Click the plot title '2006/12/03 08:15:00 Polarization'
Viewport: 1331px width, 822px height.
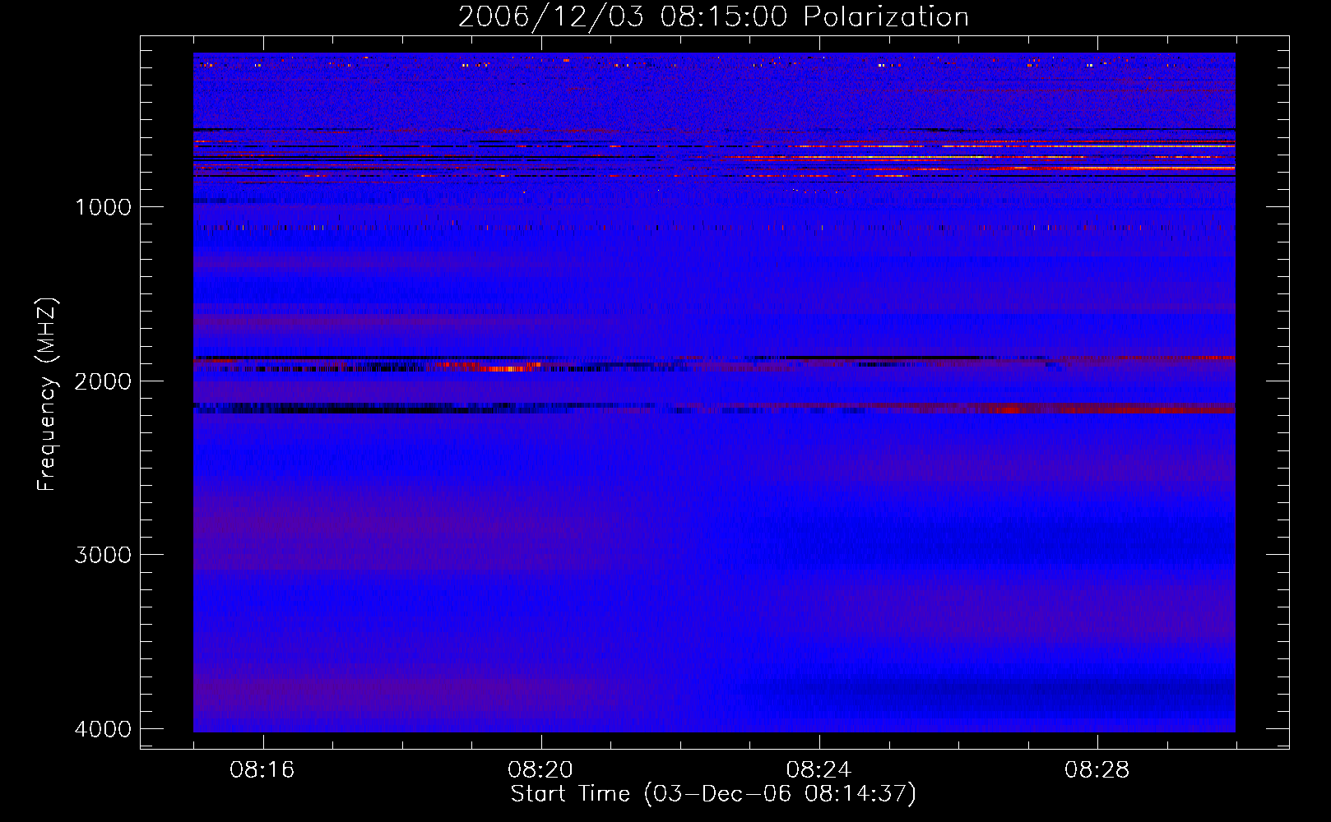pos(713,16)
